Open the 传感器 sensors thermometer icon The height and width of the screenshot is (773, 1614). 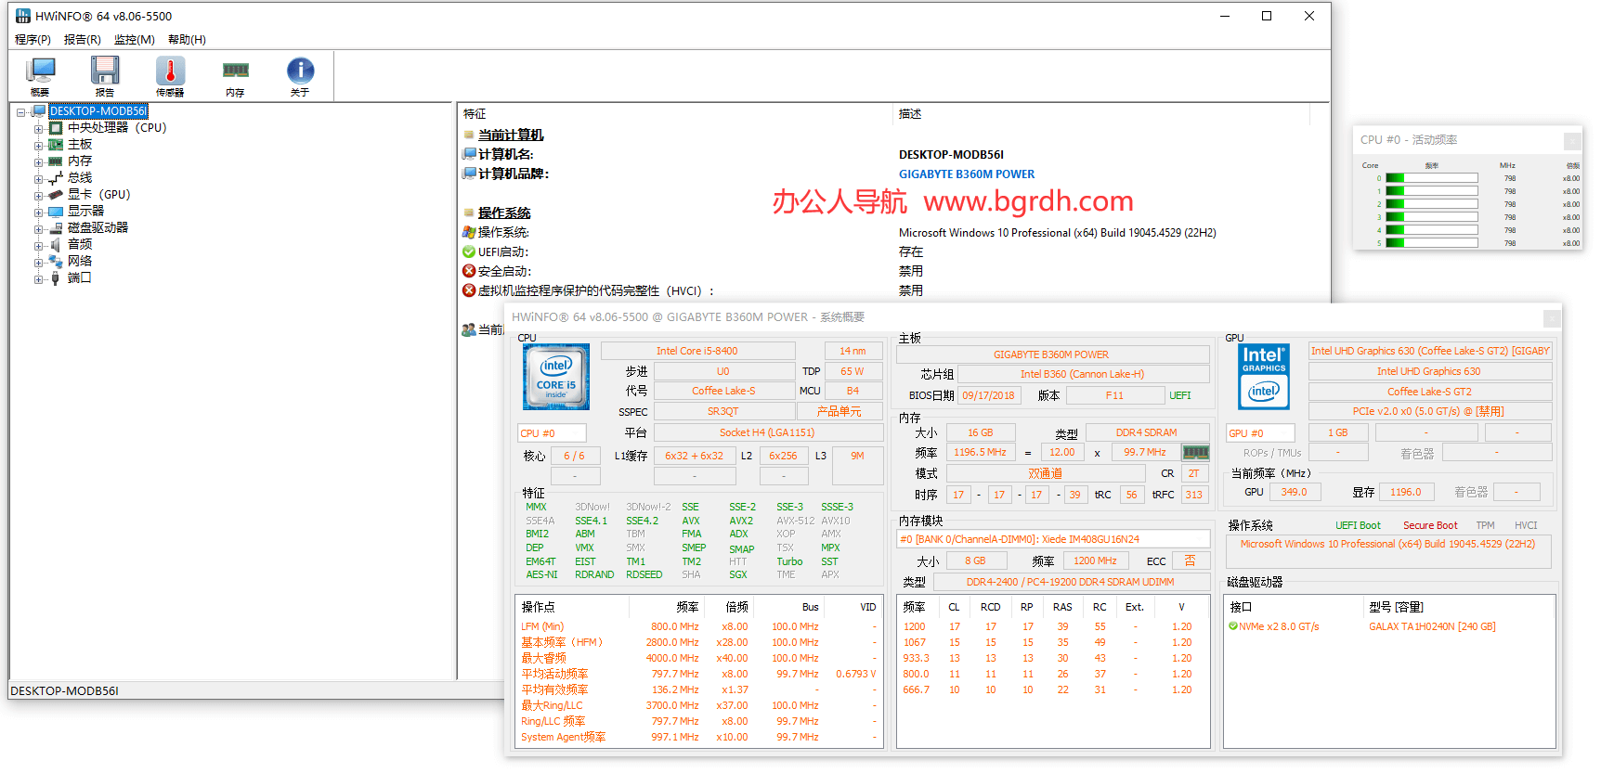coord(170,75)
